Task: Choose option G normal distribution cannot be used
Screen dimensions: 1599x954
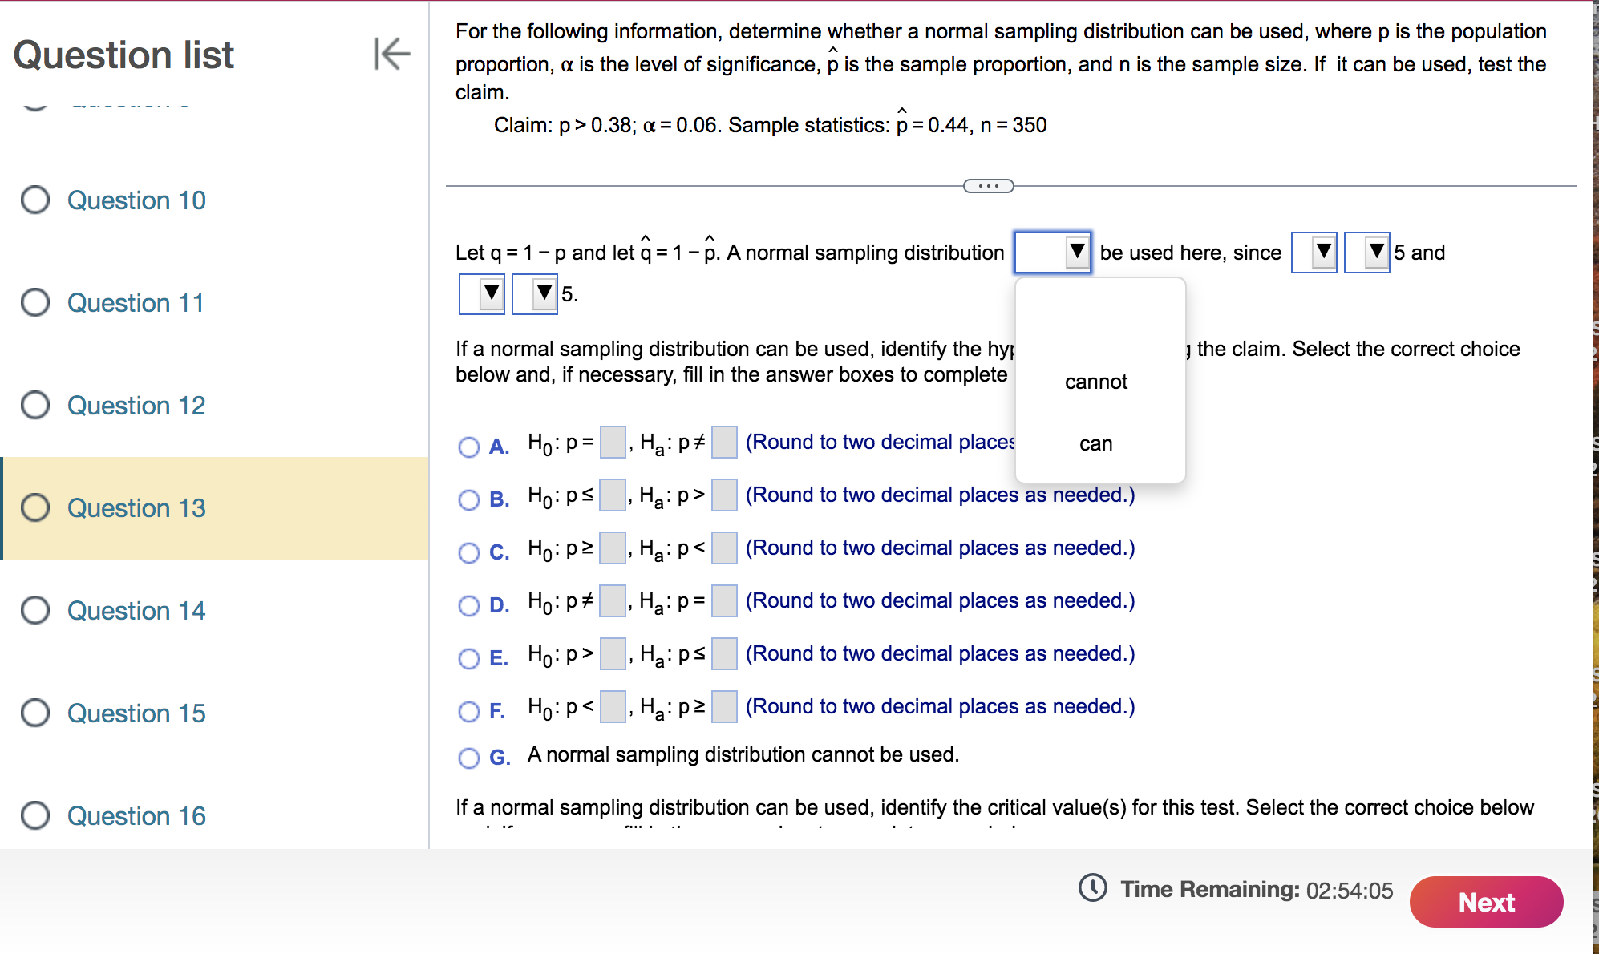Action: click(469, 758)
